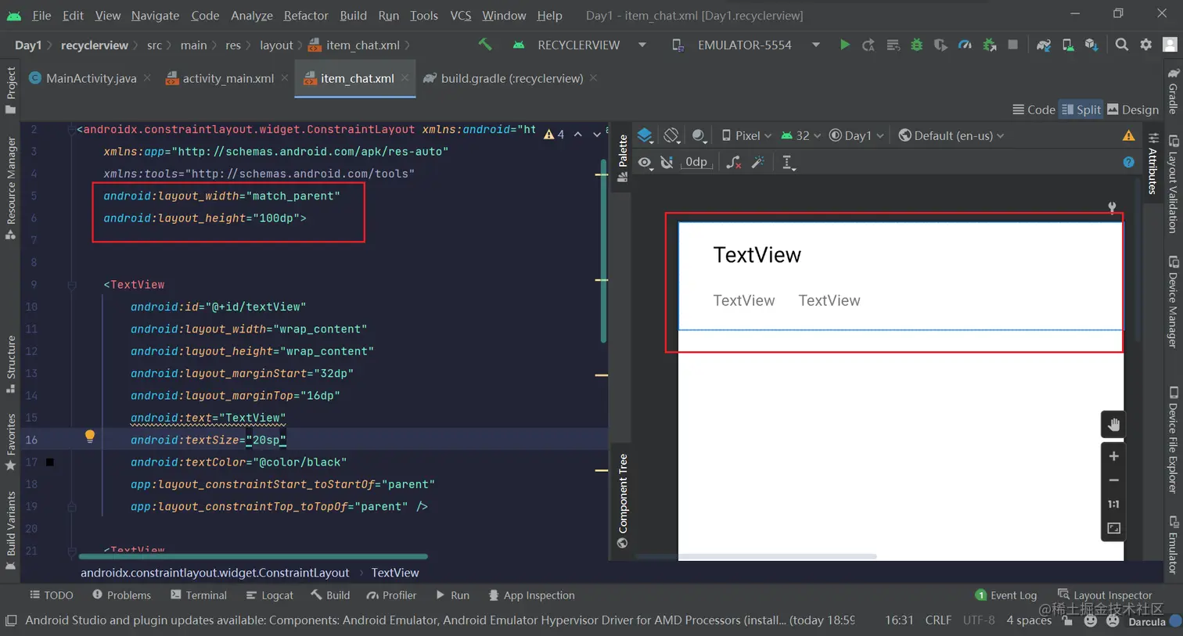1183x636 pixels.
Task: Close the item_chat.xml tab
Action: tap(405, 78)
